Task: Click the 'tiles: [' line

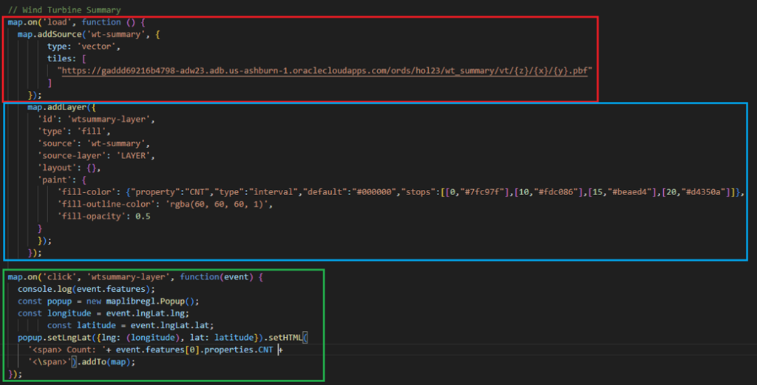Action: (67, 58)
